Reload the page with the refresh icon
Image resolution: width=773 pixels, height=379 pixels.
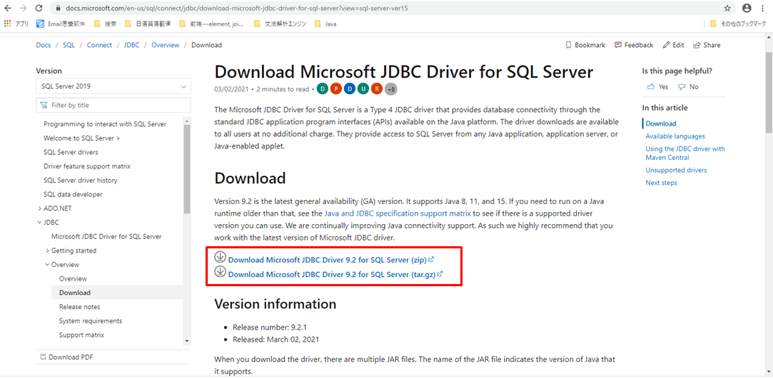[39, 9]
